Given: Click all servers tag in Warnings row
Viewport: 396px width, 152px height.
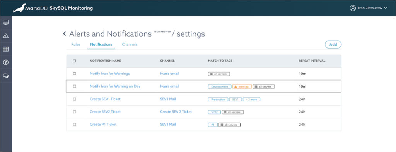Looking at the screenshot, I should point(219,74).
